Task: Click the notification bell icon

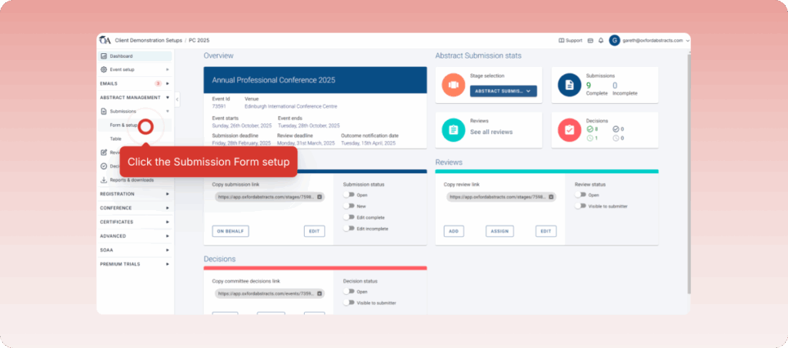Action: (x=600, y=40)
